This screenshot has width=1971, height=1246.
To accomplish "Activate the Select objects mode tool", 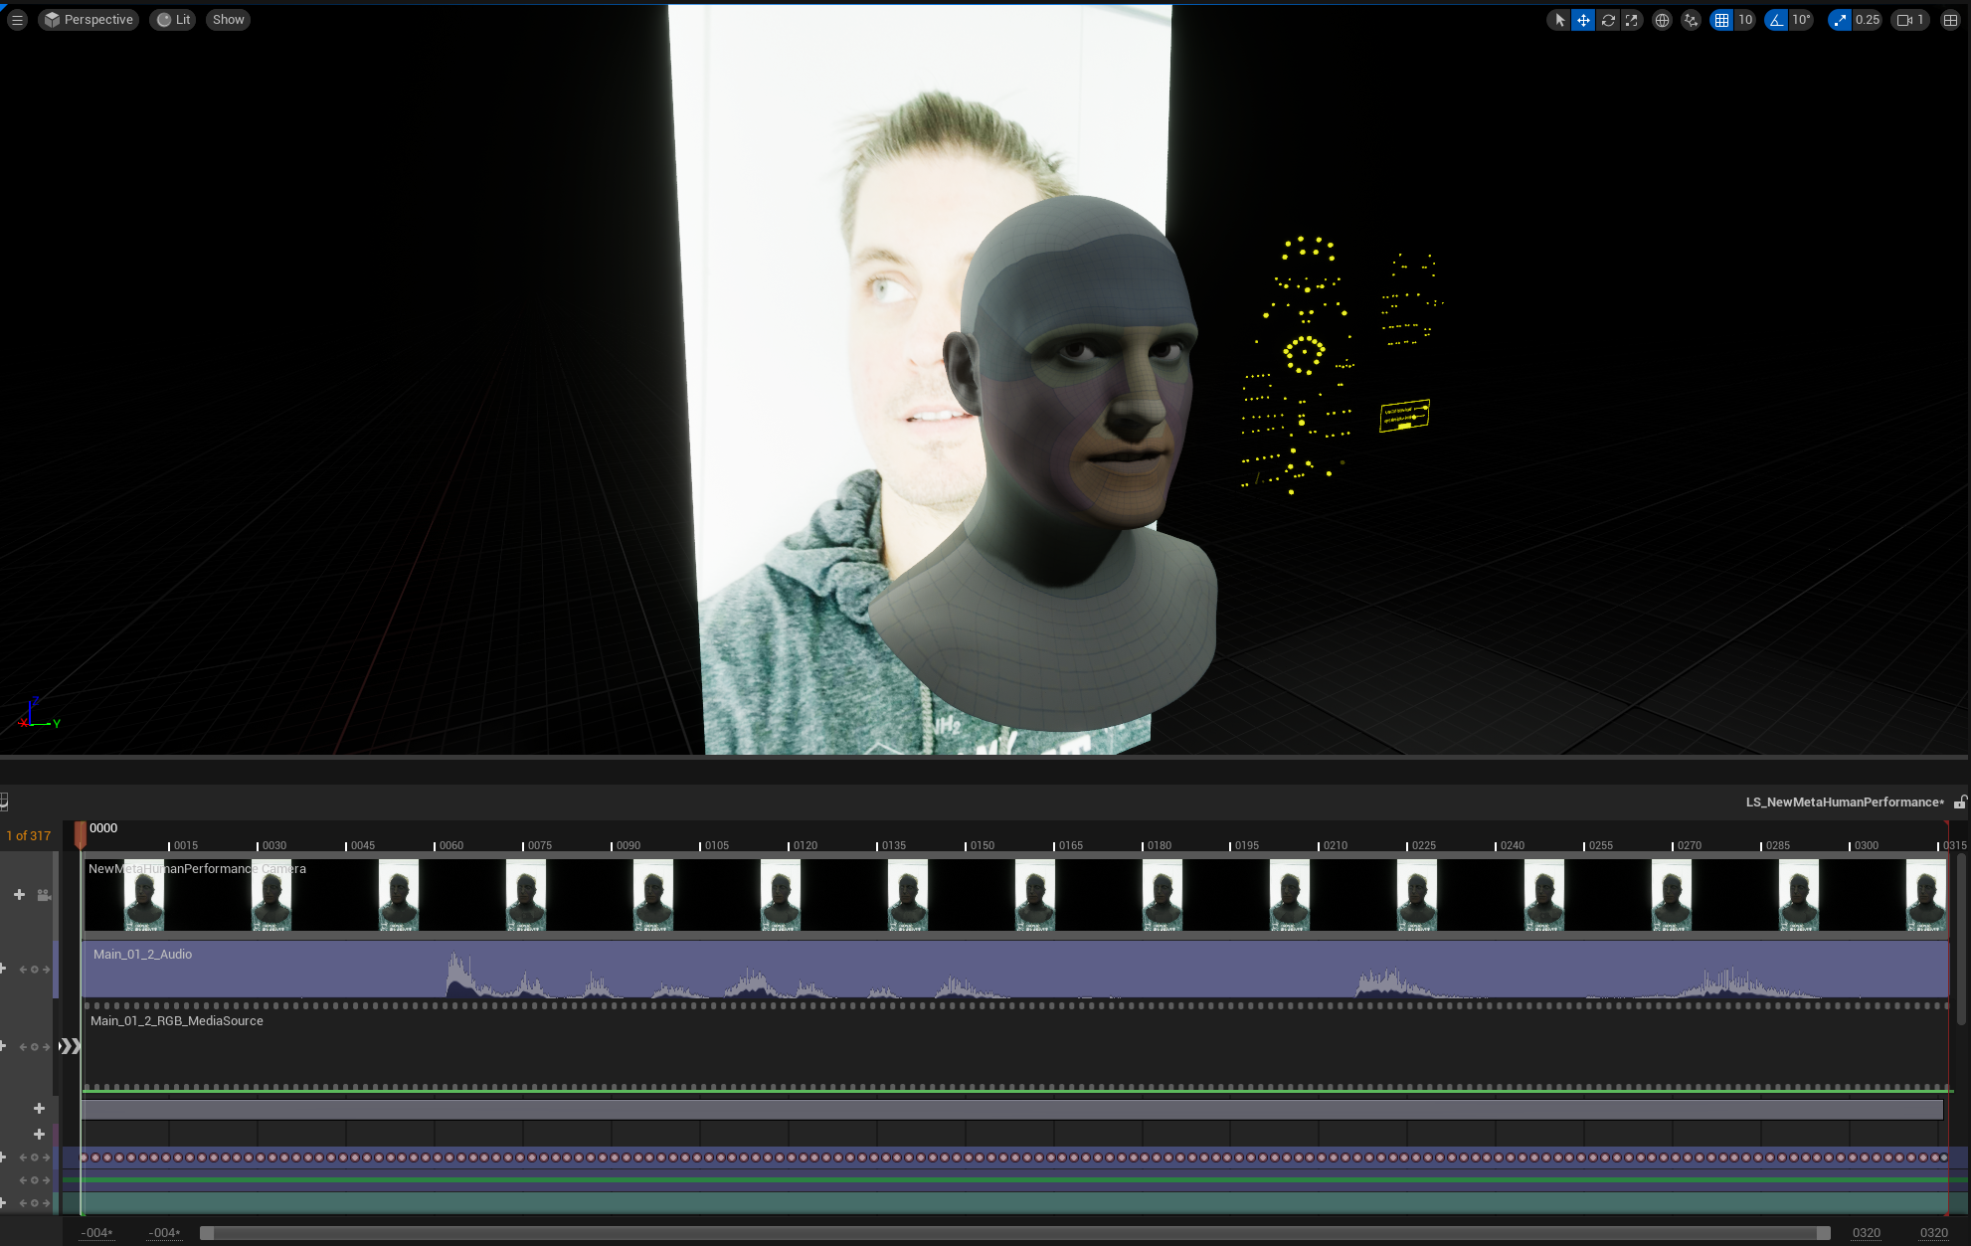I will 1559,20.
